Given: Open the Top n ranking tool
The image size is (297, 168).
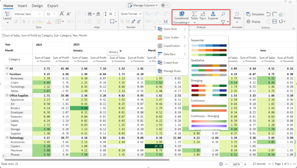Looking at the screenshot, I should (x=203, y=14).
